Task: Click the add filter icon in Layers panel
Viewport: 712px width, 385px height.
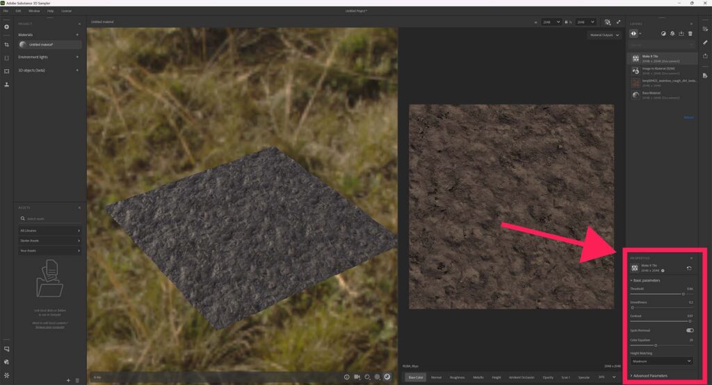Action: click(672, 33)
